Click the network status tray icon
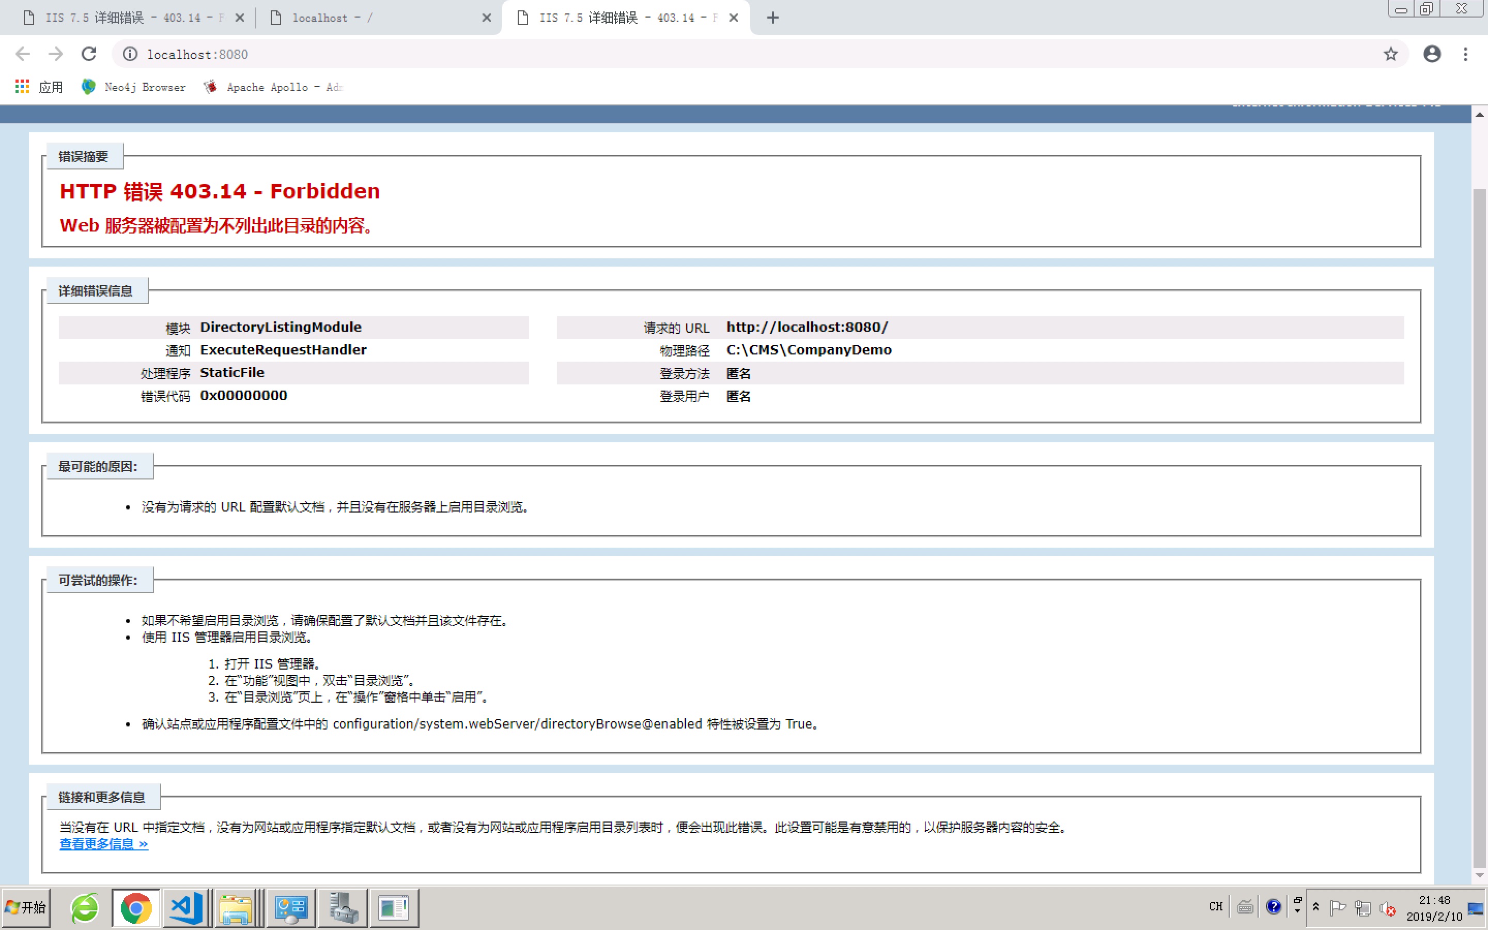 (1362, 908)
